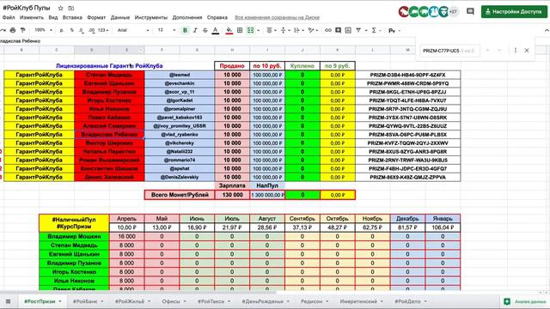Select the paint format tool
Image resolution: width=550 pixels, height=309 pixels.
[23, 31]
